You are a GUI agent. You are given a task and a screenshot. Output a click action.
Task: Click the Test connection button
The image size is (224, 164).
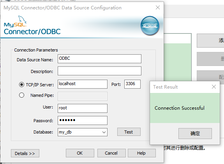pos(129,132)
